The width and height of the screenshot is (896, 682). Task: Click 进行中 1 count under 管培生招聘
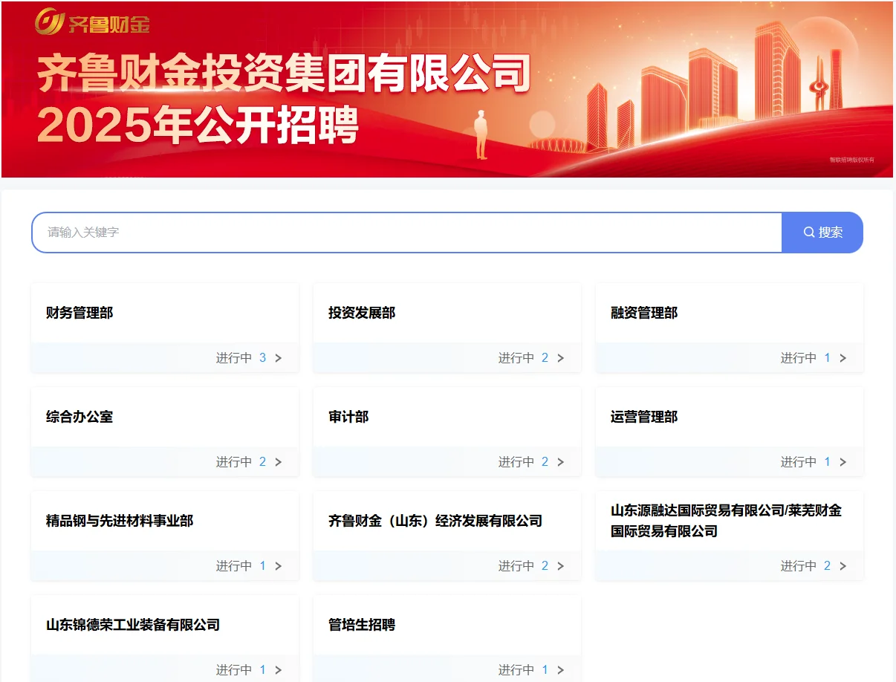pos(524,670)
